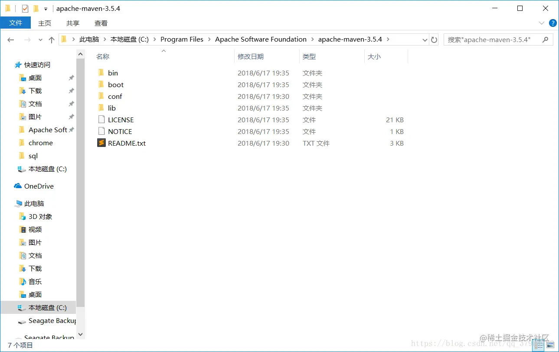
Task: Select NOTICE file name
Action: (120, 131)
